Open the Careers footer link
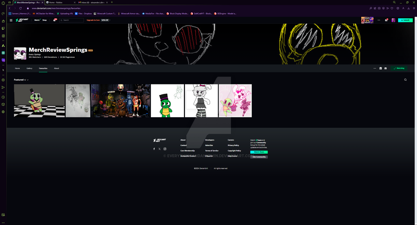Viewport: 417px width, 225px height. point(231,140)
